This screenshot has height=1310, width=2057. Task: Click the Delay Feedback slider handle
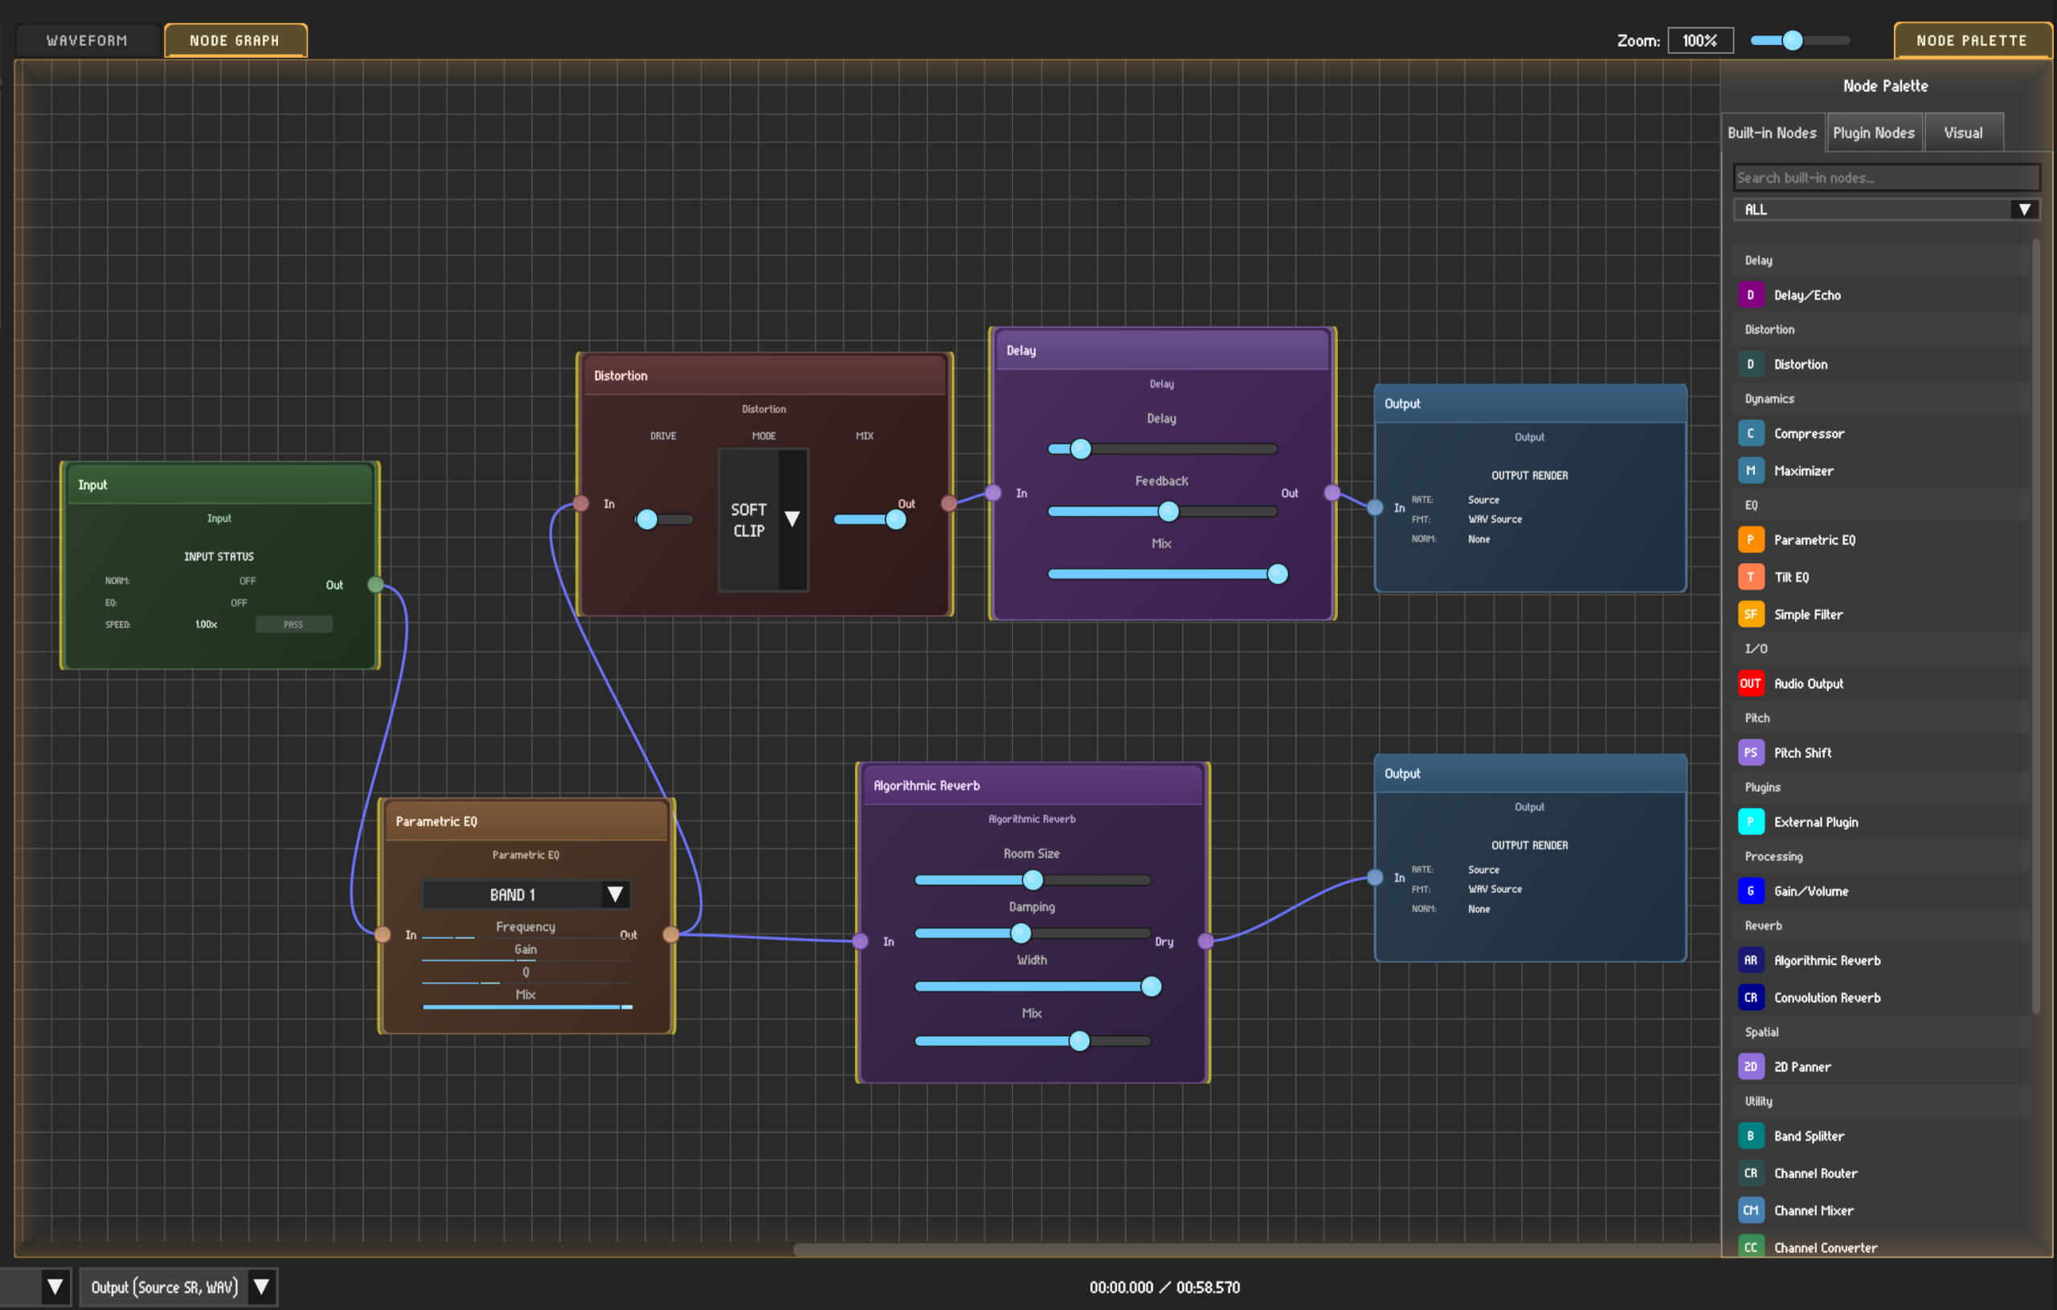pyautogui.click(x=1168, y=512)
